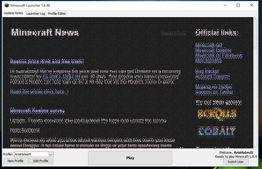Click the Play button
Screen dimensions: 262x169
(x=130, y=158)
